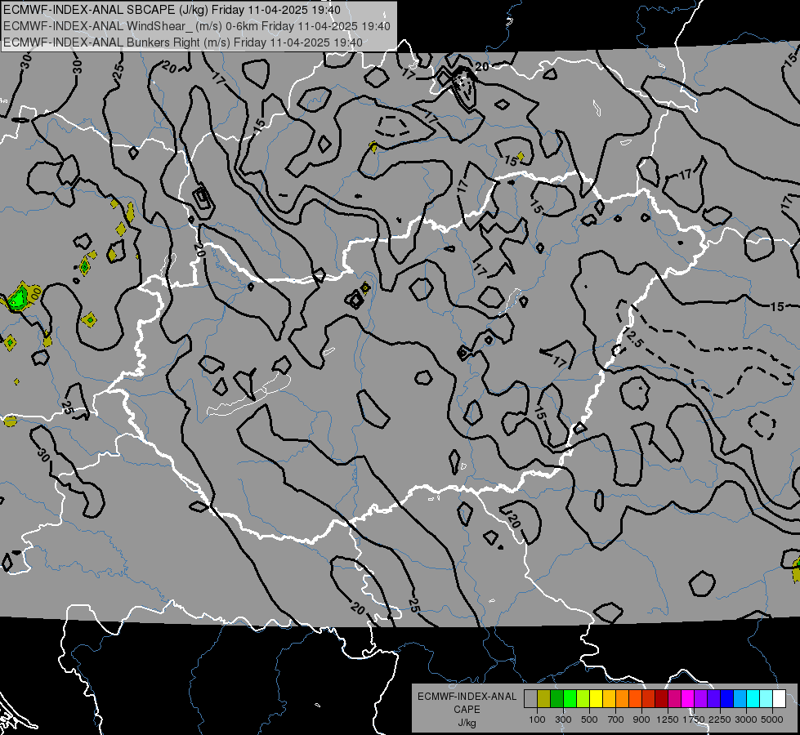This screenshot has height=735, width=800.
Task: Click the 2250 legend scale value
Action: click(720, 719)
